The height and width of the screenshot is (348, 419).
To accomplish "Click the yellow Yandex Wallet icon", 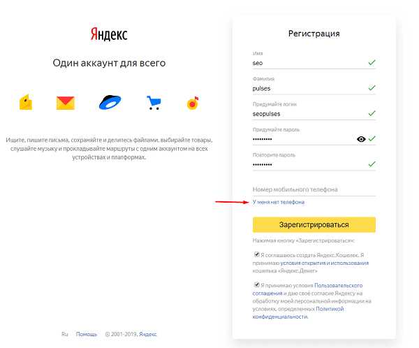I will coord(26,102).
